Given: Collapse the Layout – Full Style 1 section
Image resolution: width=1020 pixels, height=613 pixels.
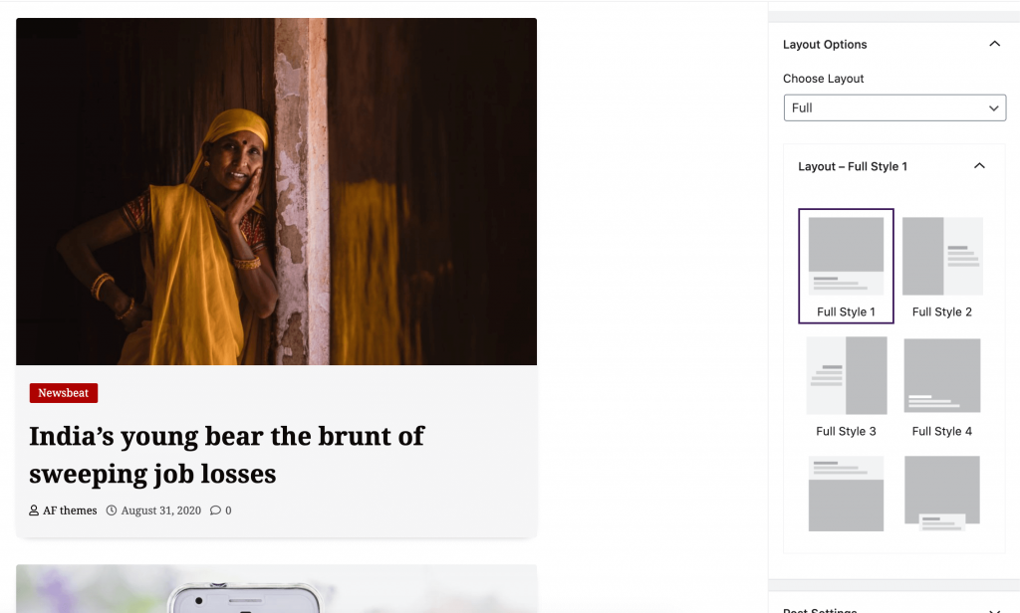Looking at the screenshot, I should (x=979, y=166).
